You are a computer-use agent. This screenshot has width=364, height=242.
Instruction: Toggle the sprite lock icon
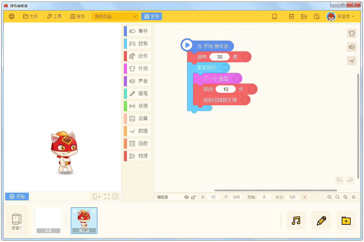point(193,197)
